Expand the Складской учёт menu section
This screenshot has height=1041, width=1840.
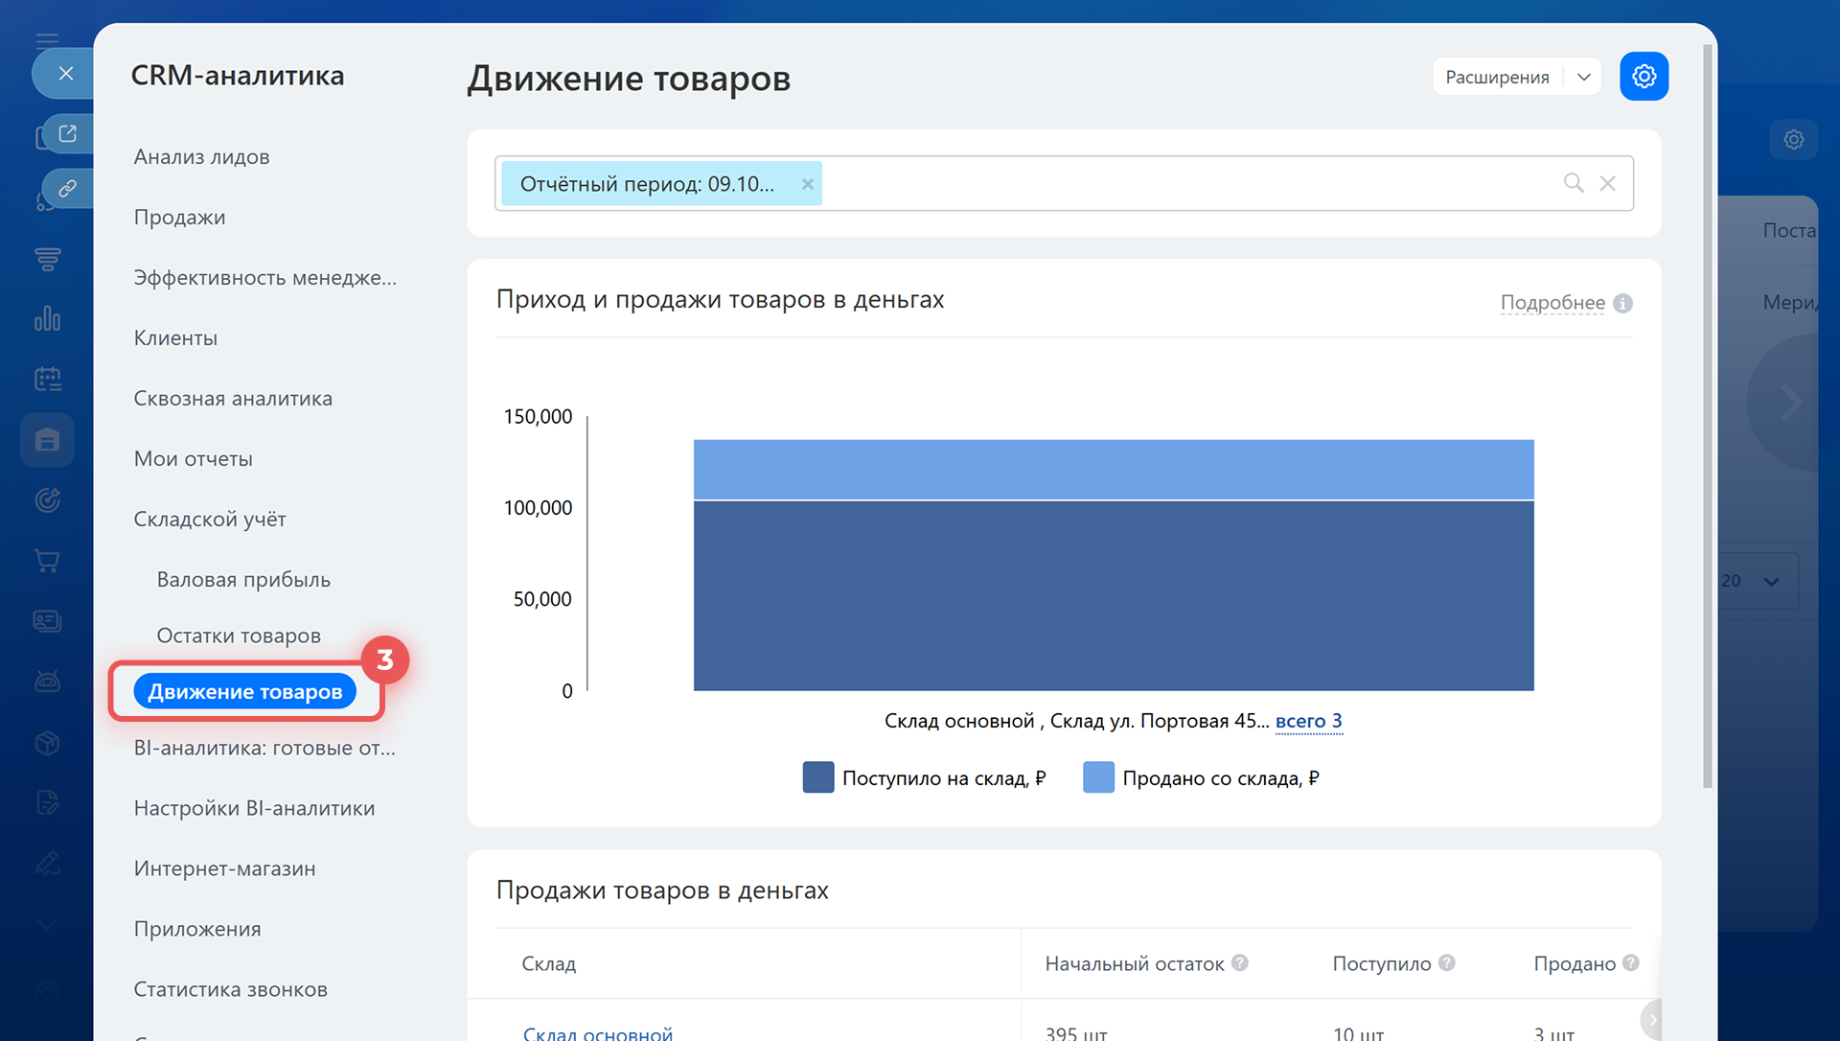pos(210,519)
